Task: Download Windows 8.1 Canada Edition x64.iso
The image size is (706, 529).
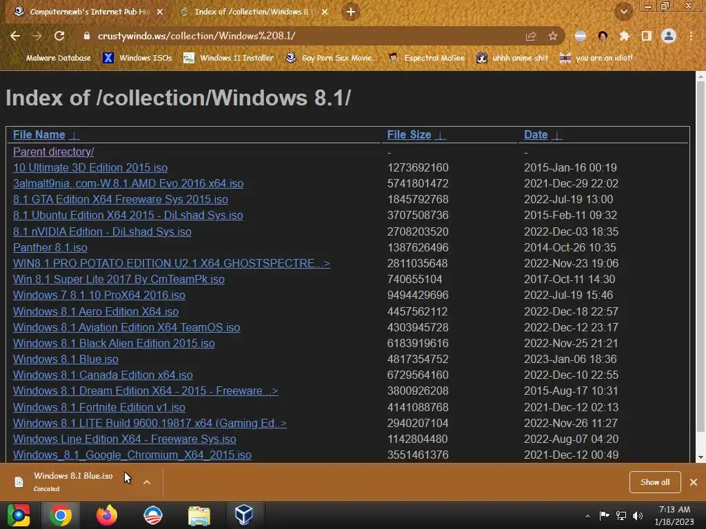Action: pos(103,375)
